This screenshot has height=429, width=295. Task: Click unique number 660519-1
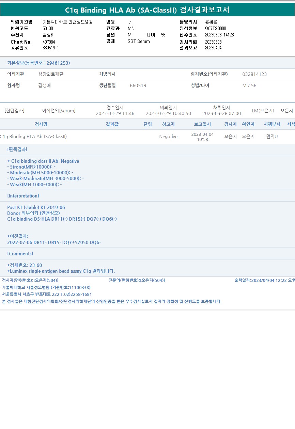(x=51, y=48)
